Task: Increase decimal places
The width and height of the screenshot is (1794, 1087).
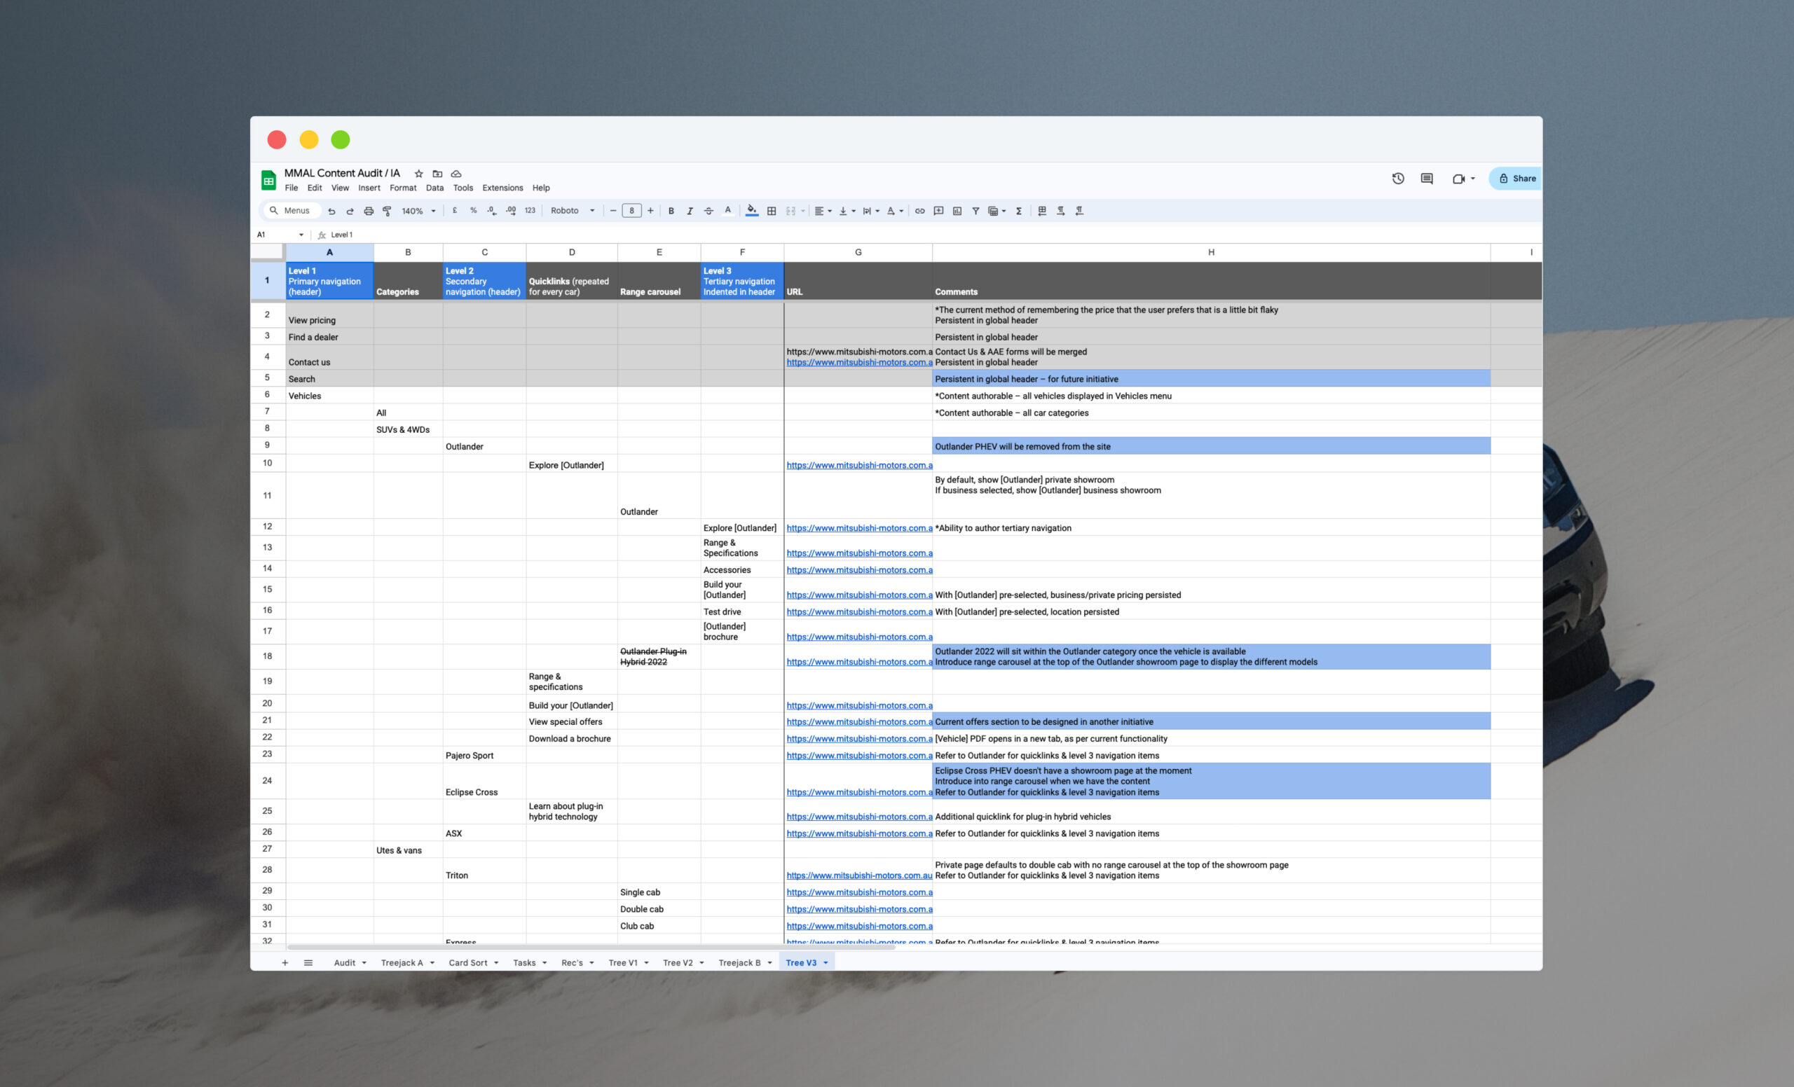Action: 510,210
